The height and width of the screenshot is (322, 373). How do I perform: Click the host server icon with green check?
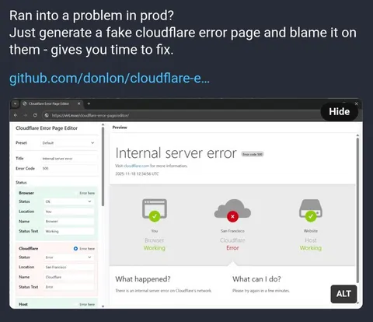click(311, 210)
